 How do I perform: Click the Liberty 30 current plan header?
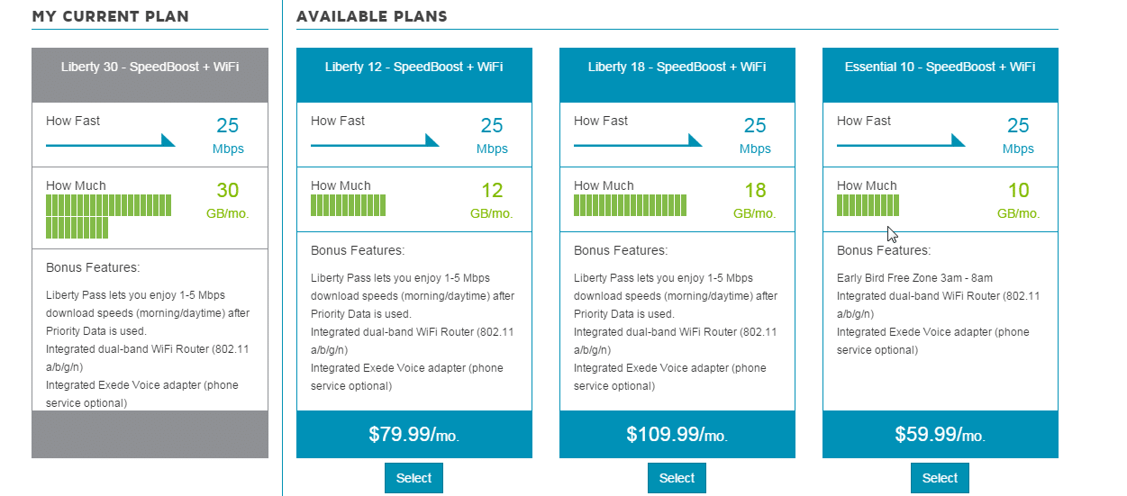point(150,68)
